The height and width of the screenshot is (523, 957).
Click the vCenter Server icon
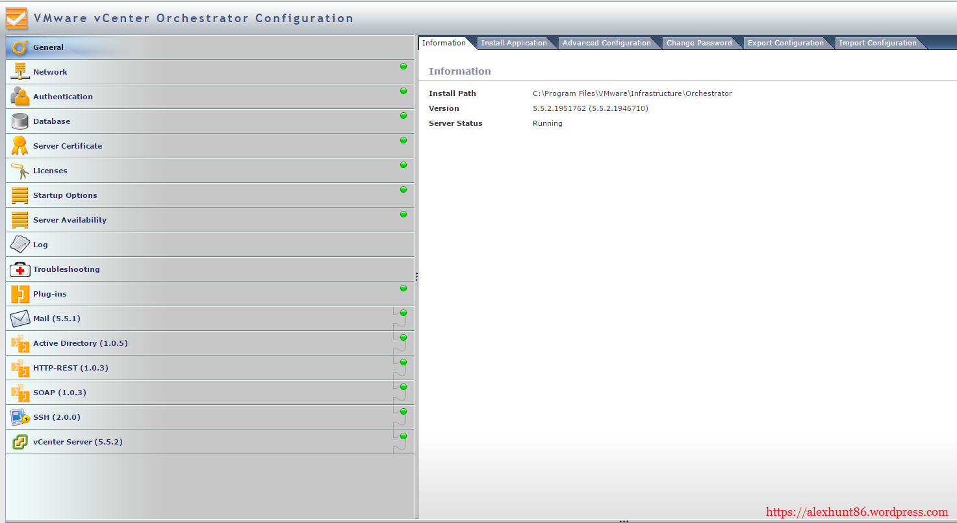click(x=20, y=442)
